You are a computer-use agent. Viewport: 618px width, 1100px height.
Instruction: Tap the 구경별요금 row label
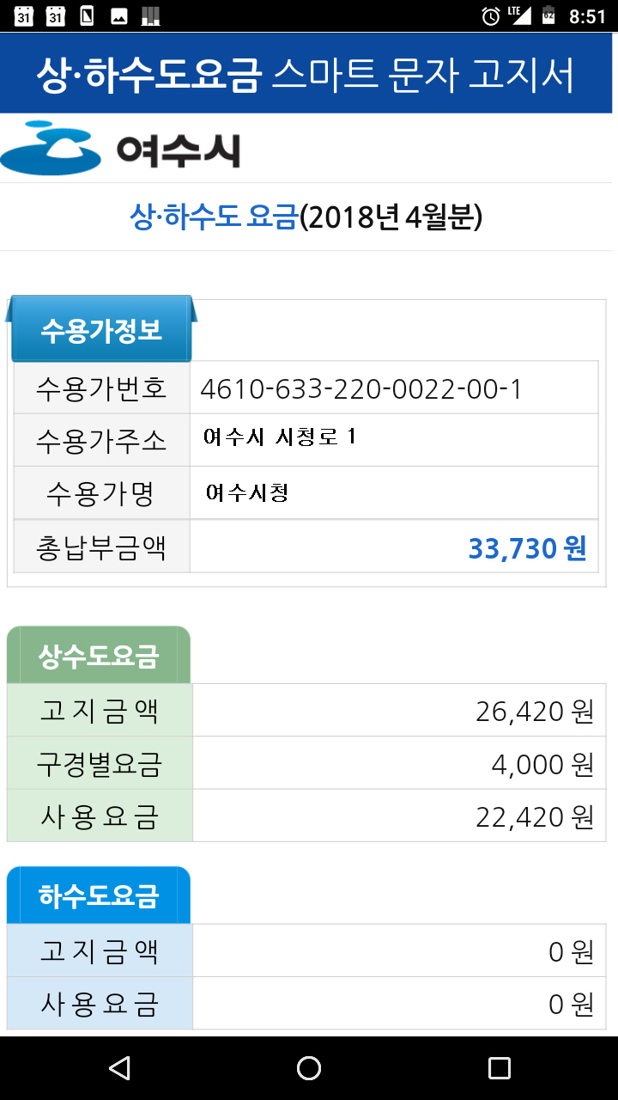click(100, 763)
